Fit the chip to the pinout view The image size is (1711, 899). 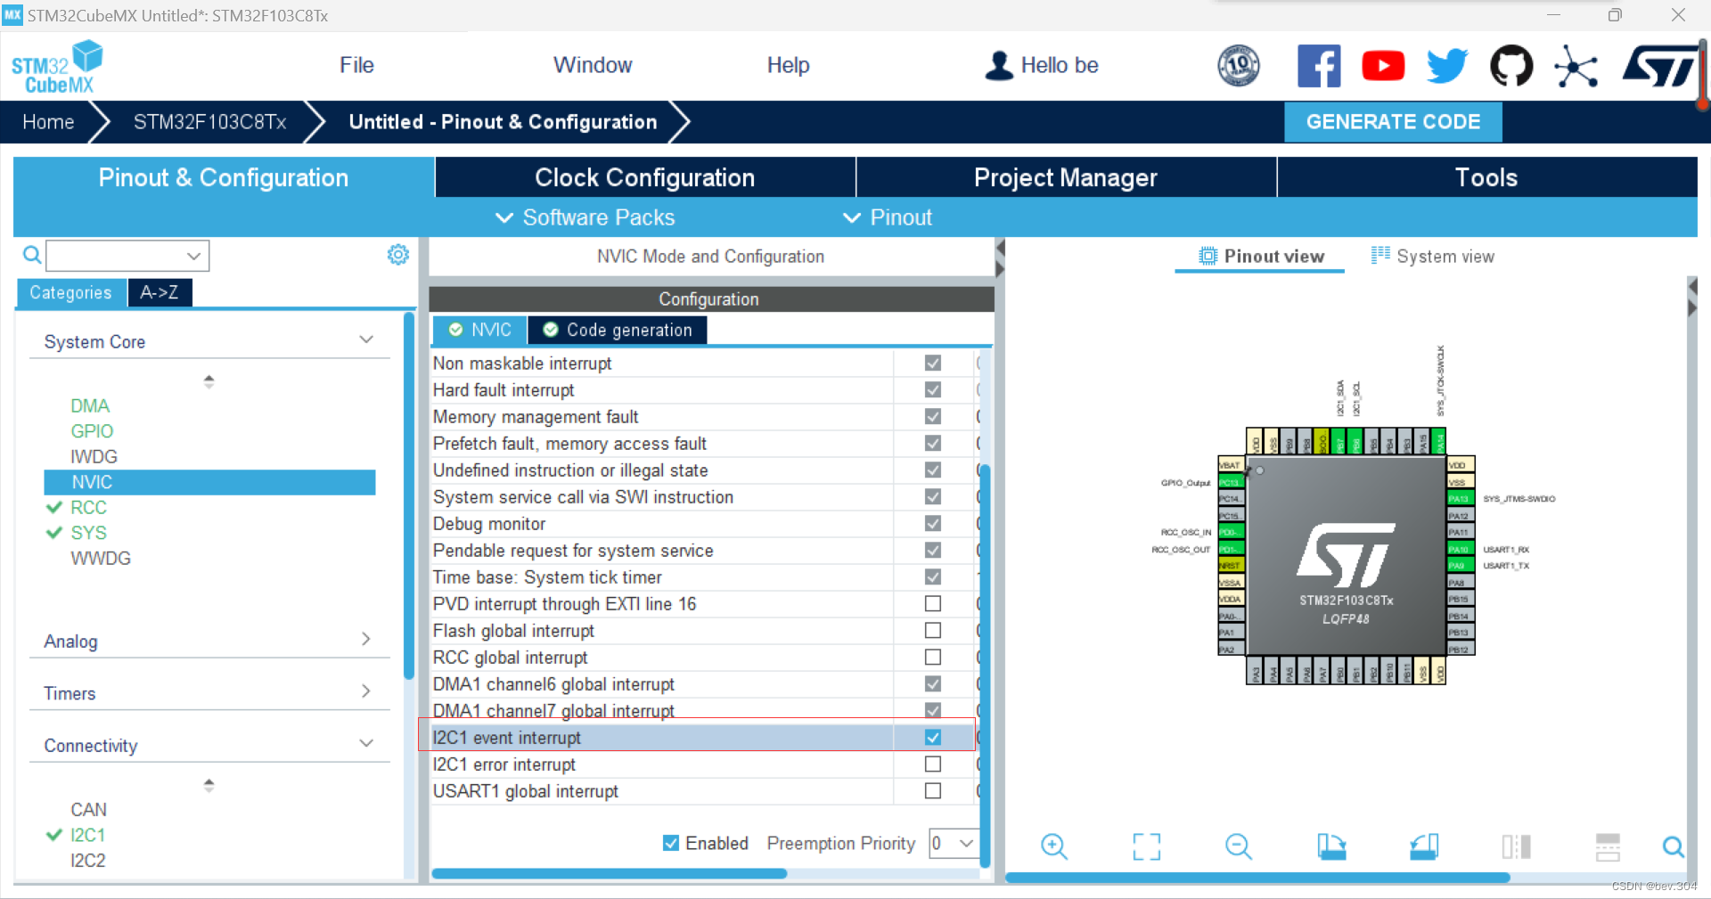coord(1147,846)
